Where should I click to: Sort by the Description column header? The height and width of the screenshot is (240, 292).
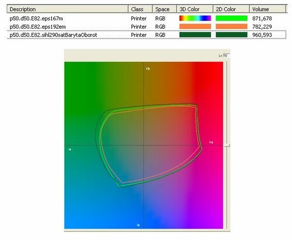tap(68, 9)
